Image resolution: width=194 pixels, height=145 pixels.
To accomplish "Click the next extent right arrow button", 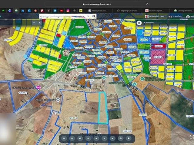I will pyautogui.click(x=96, y=138).
